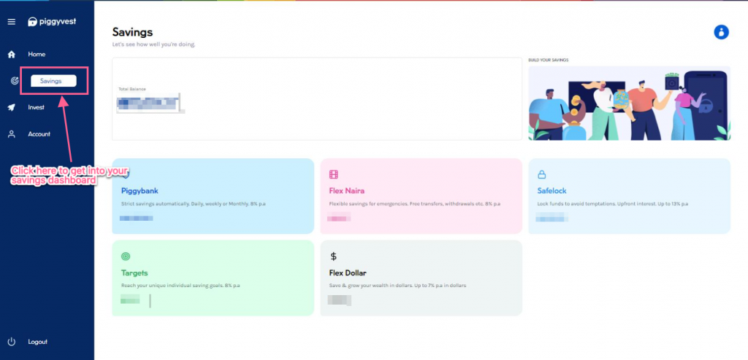Open the Safelock card
The image size is (748, 360).
629,196
